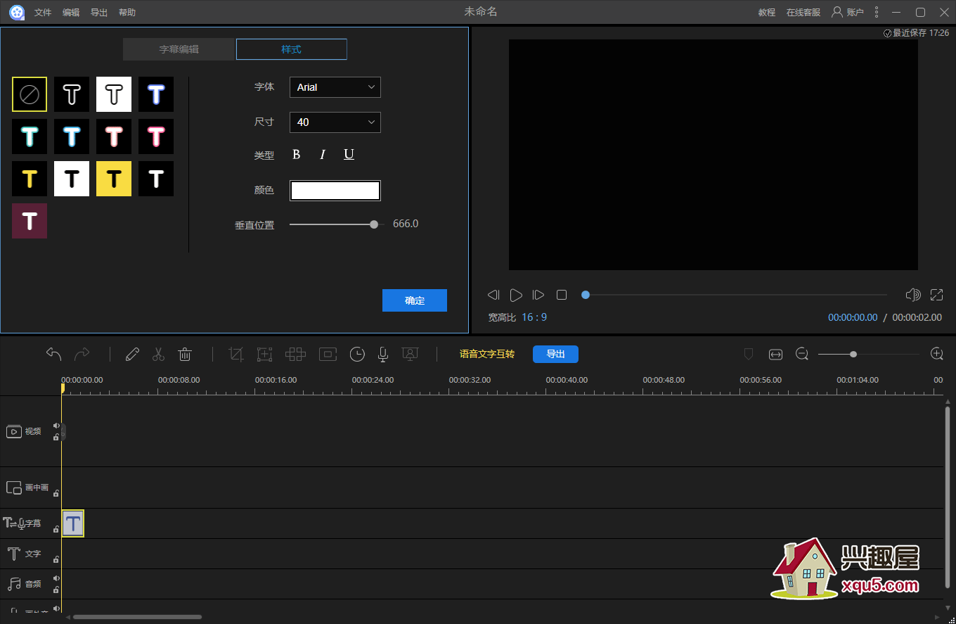Image resolution: width=956 pixels, height=624 pixels.
Task: Click the mosaic tool icon
Action: point(295,354)
